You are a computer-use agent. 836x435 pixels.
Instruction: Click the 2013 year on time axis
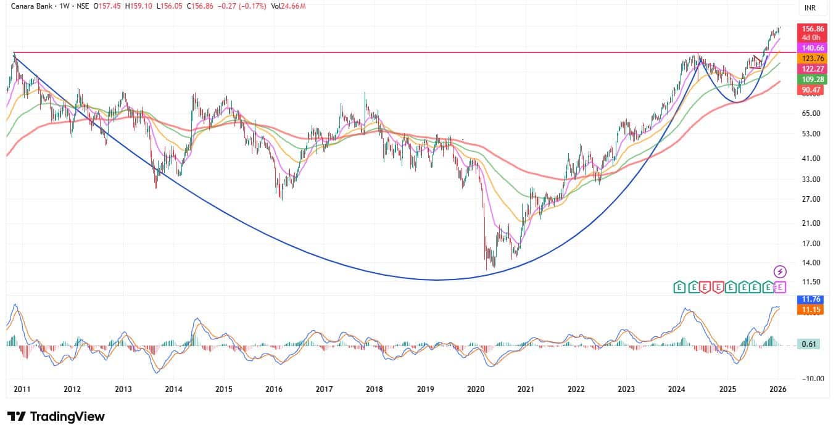(x=123, y=389)
